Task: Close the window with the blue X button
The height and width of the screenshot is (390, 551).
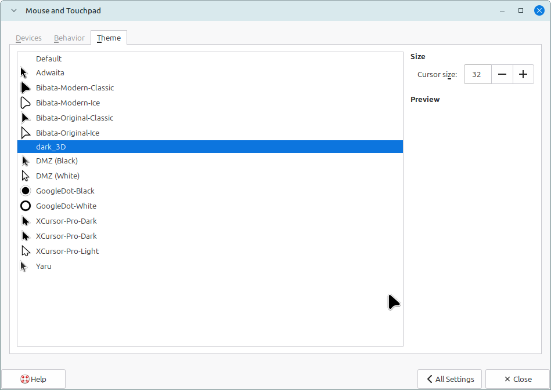Action: (x=539, y=10)
